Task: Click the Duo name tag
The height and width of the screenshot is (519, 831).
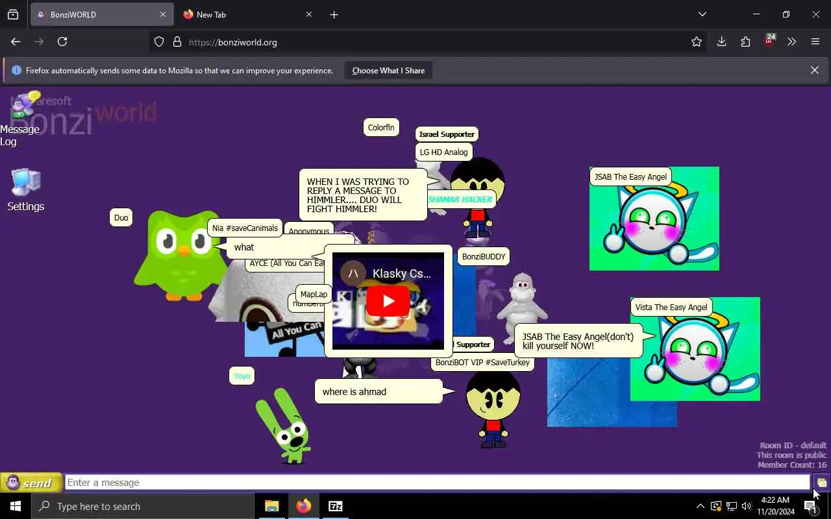Action: pos(121,218)
